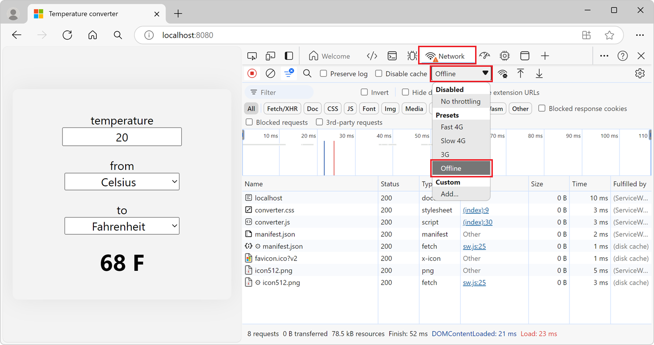Filter by Font requests
Image resolution: width=654 pixels, height=345 pixels.
pos(369,108)
